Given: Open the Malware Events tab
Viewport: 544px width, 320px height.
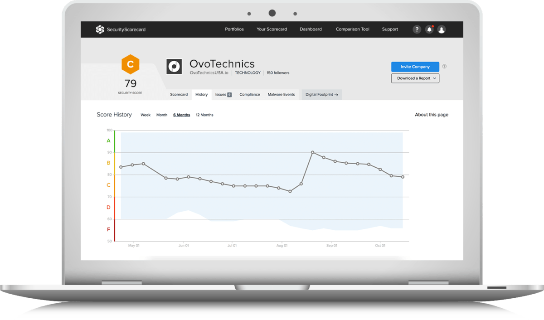Looking at the screenshot, I should pyautogui.click(x=281, y=95).
